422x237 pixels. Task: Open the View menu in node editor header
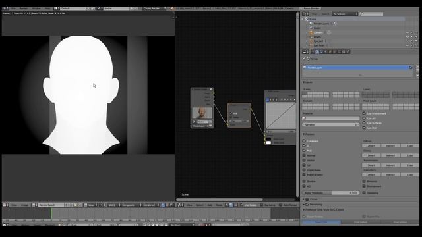(189, 205)
